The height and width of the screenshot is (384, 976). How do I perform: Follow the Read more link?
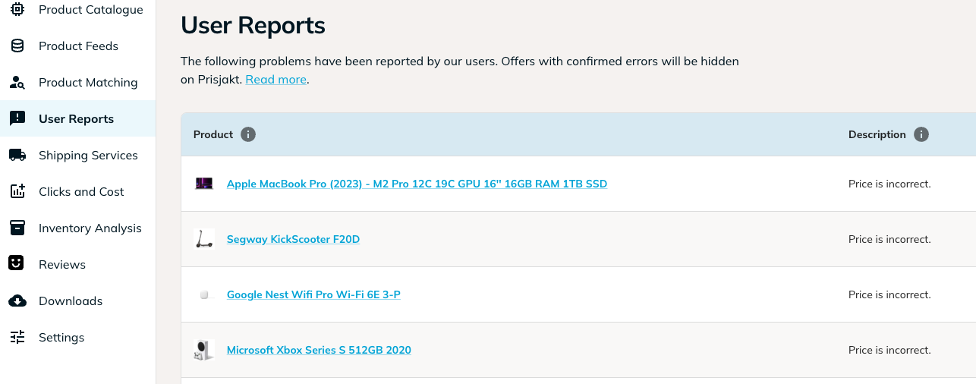276,80
